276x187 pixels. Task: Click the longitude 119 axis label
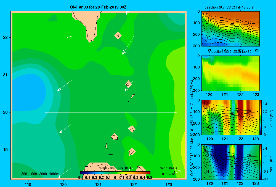click(x=28, y=184)
